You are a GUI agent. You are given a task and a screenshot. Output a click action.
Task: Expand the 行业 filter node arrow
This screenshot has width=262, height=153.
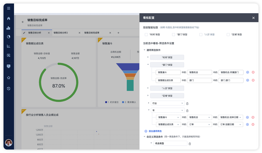[148, 103]
